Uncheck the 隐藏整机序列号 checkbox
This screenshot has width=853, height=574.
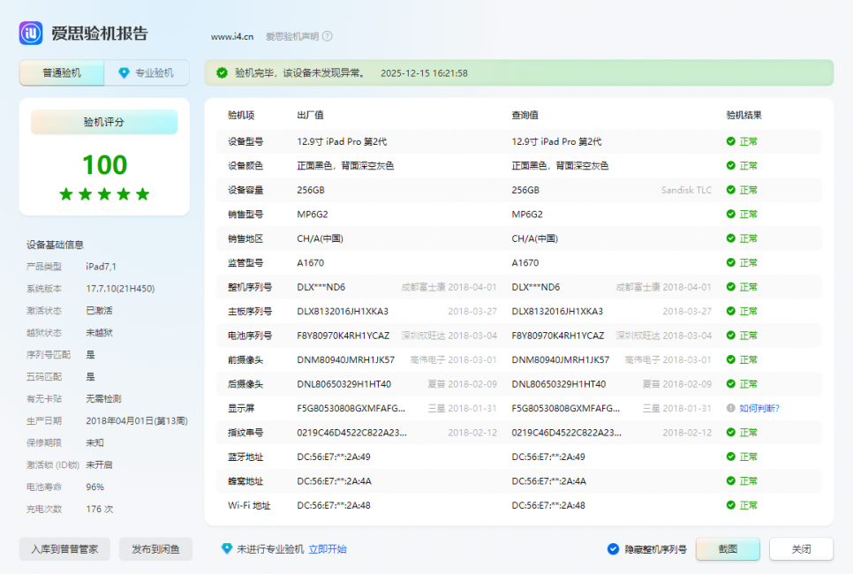pyautogui.click(x=613, y=549)
